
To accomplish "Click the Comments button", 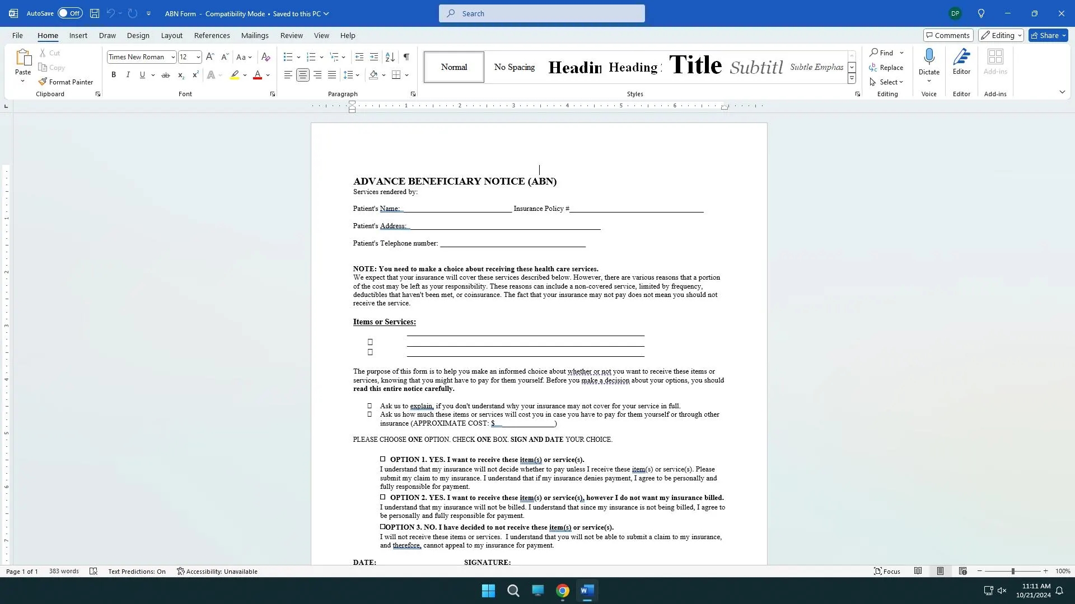I will coord(948,35).
